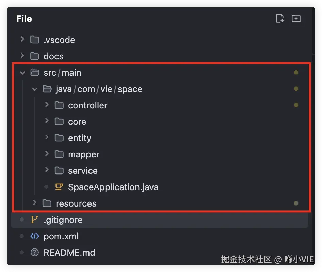Click the XML code icon beside pom.xml
322x272 pixels.
point(34,236)
